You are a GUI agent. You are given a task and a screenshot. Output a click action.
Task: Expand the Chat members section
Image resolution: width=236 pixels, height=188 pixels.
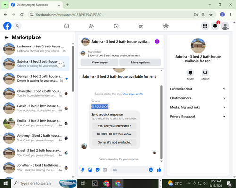coord(198,98)
